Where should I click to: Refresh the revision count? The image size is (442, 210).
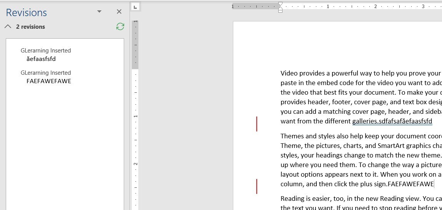120,26
